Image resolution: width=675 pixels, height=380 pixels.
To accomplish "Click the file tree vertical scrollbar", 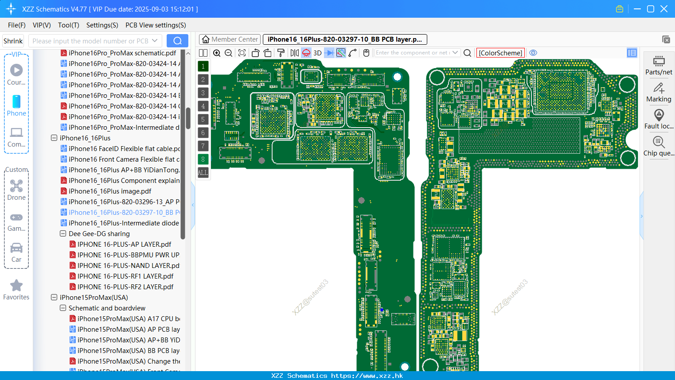I will pos(188,118).
